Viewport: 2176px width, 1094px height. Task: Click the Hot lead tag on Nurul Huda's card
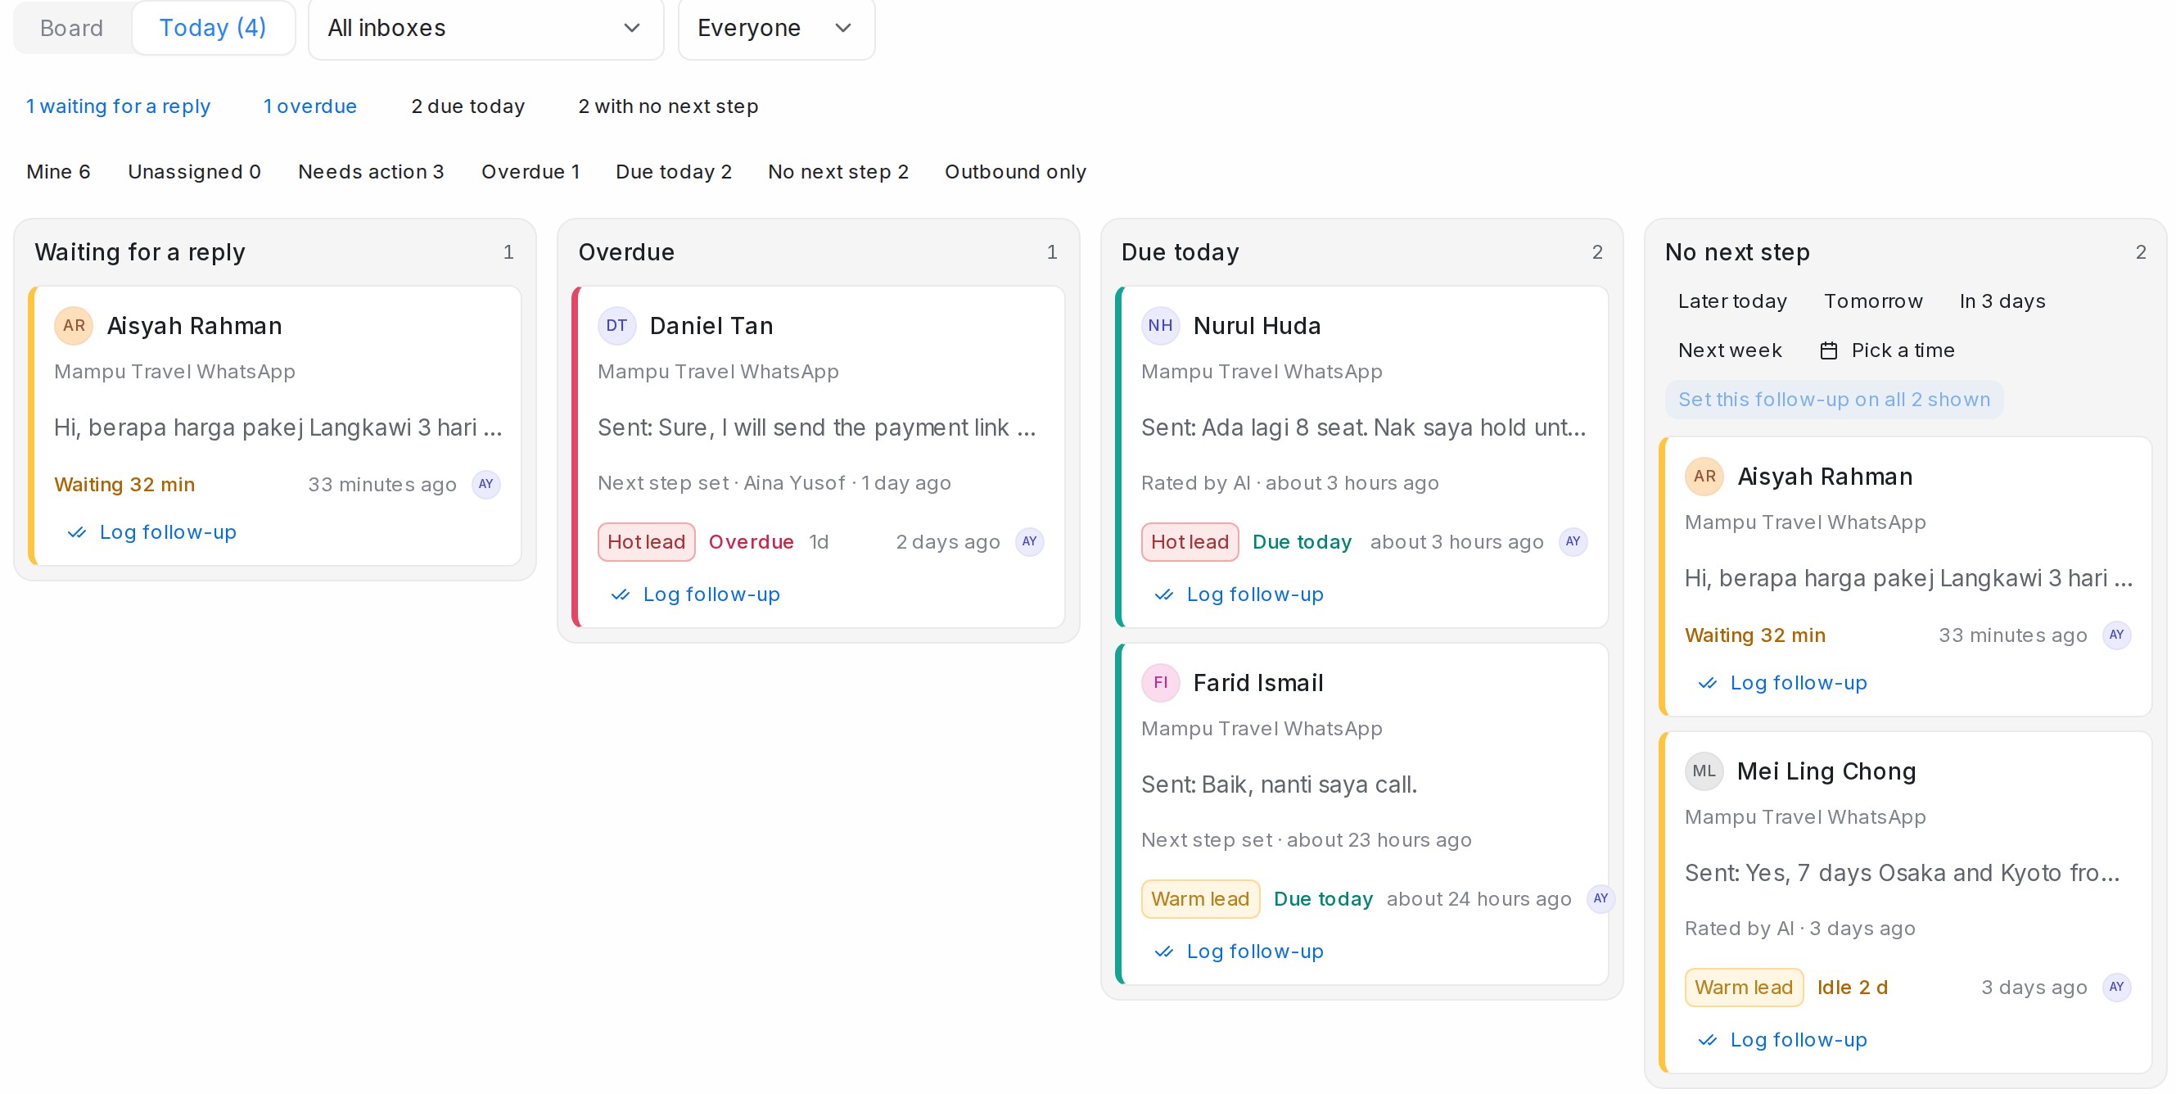coord(1190,542)
